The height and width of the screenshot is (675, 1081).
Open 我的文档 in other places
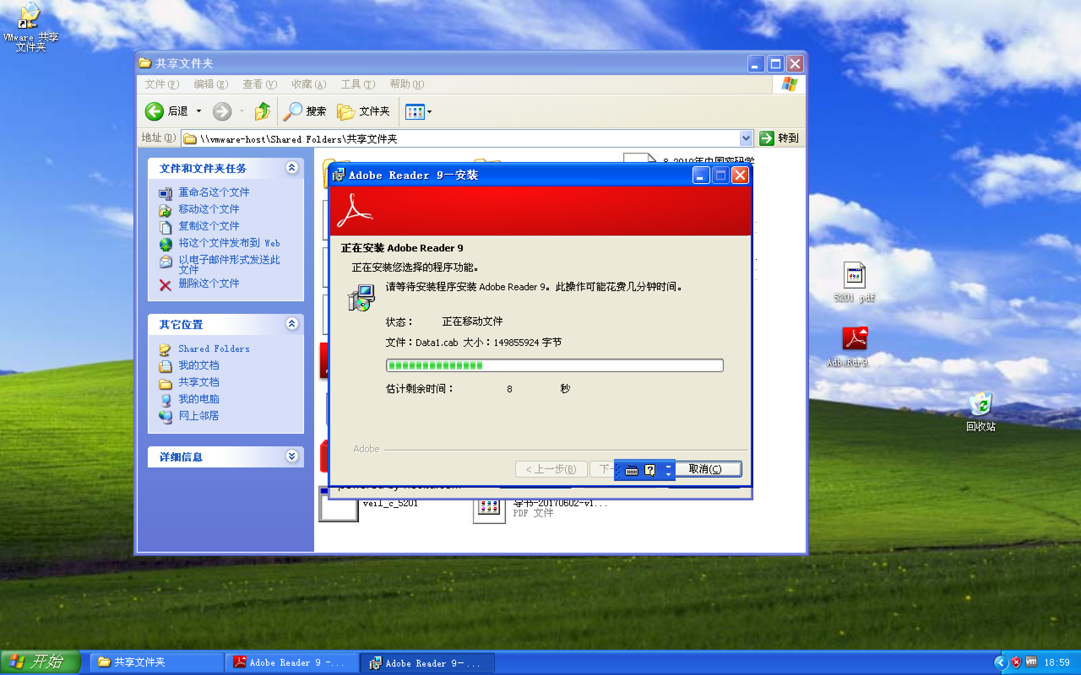point(198,366)
